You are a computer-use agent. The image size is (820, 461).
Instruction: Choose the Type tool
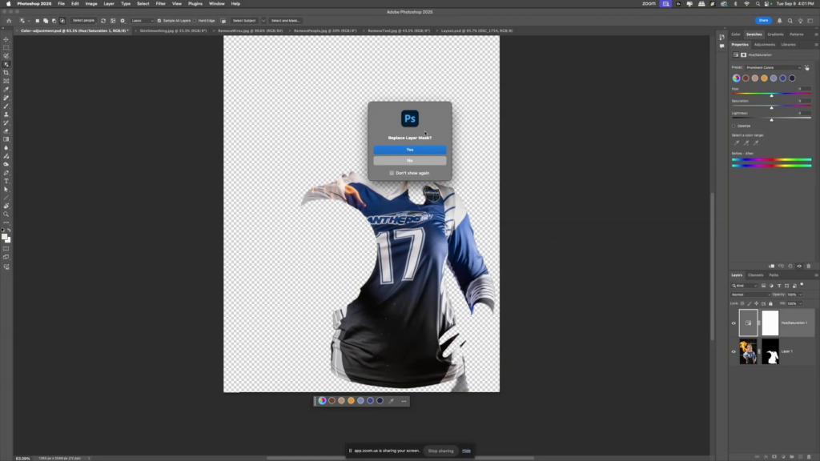6,181
